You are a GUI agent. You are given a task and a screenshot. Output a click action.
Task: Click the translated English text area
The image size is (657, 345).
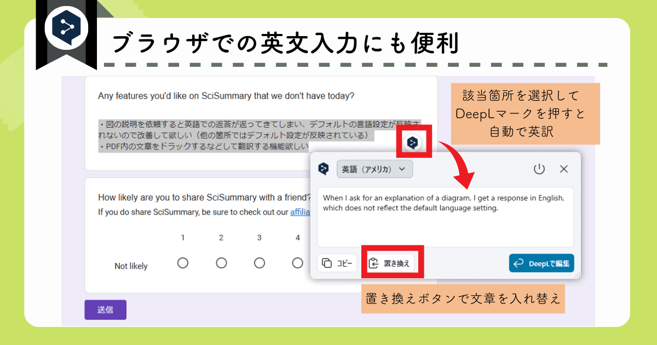tap(446, 217)
